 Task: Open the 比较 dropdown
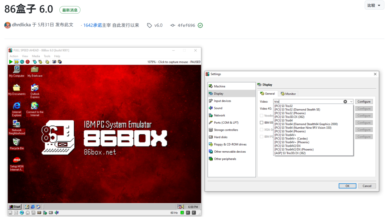click(x=374, y=5)
